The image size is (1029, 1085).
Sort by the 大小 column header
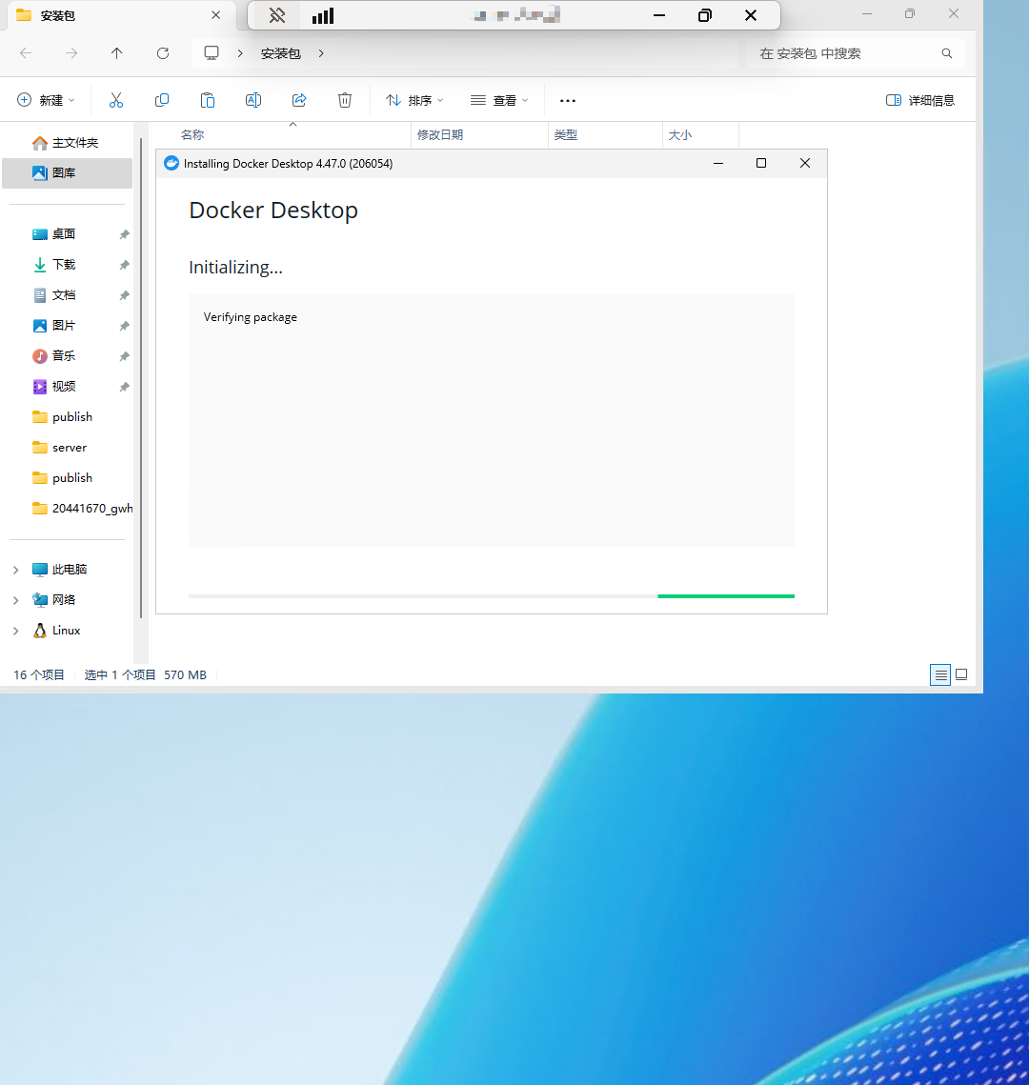tap(700, 135)
